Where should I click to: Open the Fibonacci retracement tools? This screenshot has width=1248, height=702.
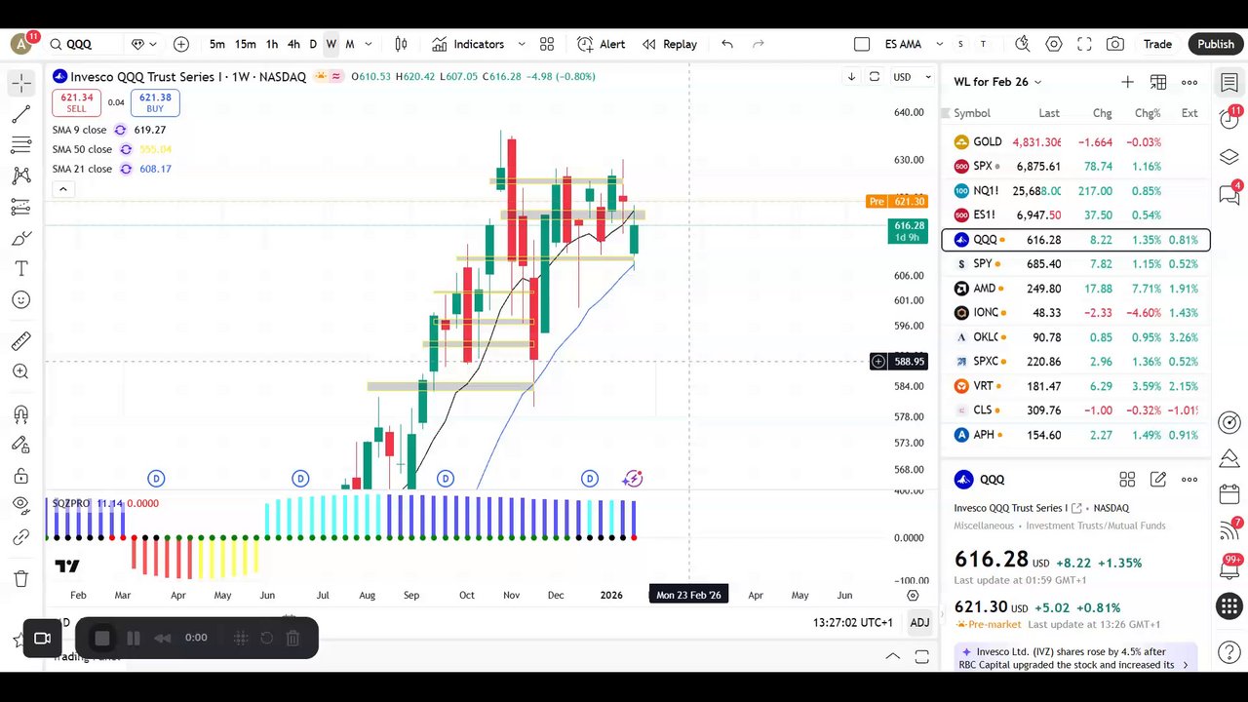click(x=21, y=145)
